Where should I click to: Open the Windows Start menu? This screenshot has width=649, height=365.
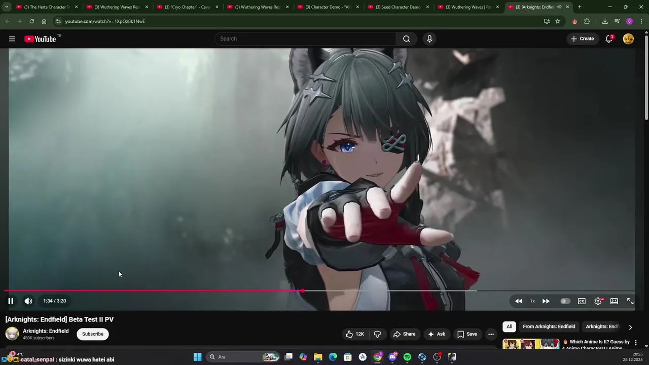click(x=197, y=357)
